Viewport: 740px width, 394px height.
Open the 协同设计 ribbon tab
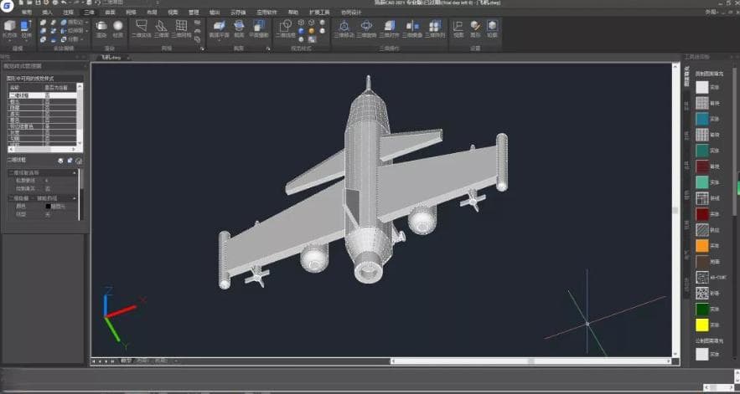pos(351,13)
